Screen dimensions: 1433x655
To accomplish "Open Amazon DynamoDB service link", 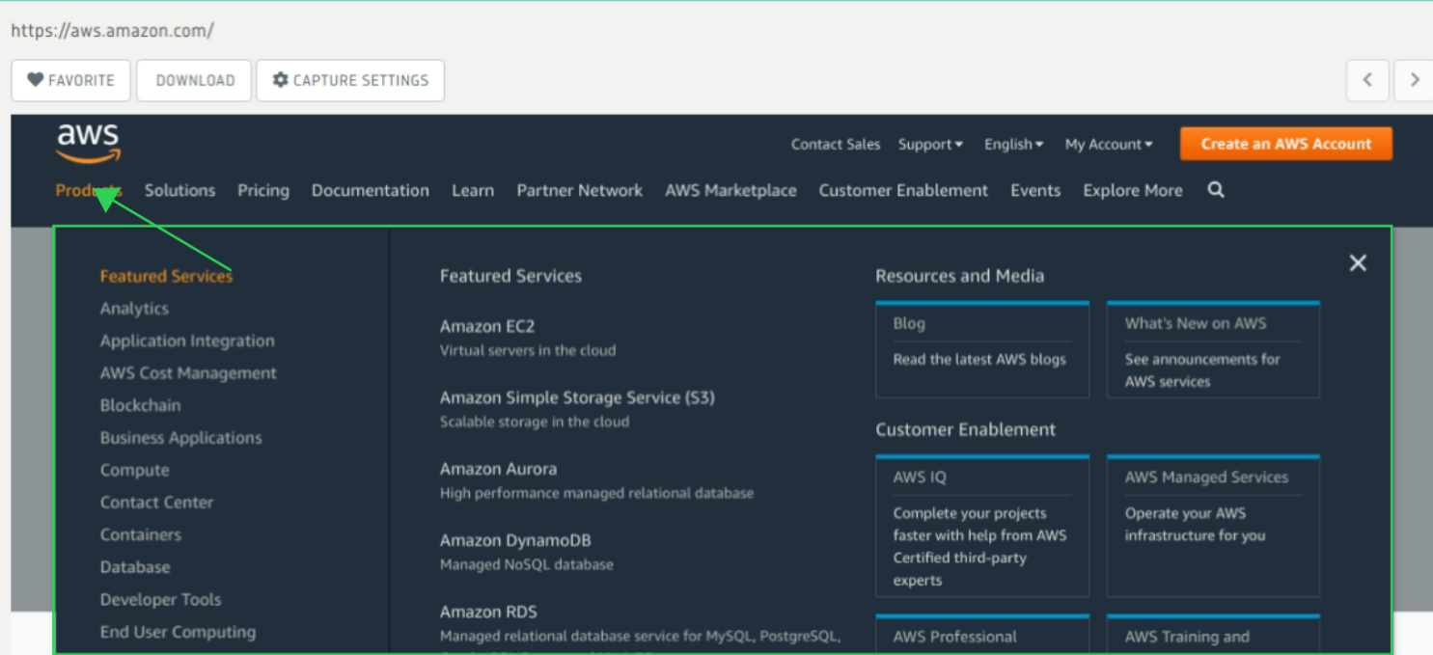I will [x=515, y=540].
